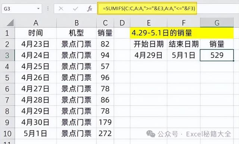
Task: Click the yellow title cell 4.29-5.1日的销量
Action: (x=182, y=33)
